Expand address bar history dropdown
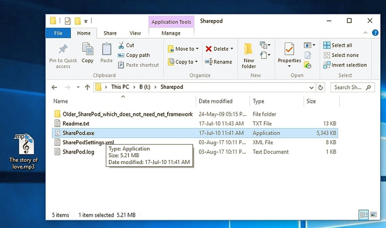 coord(312,88)
